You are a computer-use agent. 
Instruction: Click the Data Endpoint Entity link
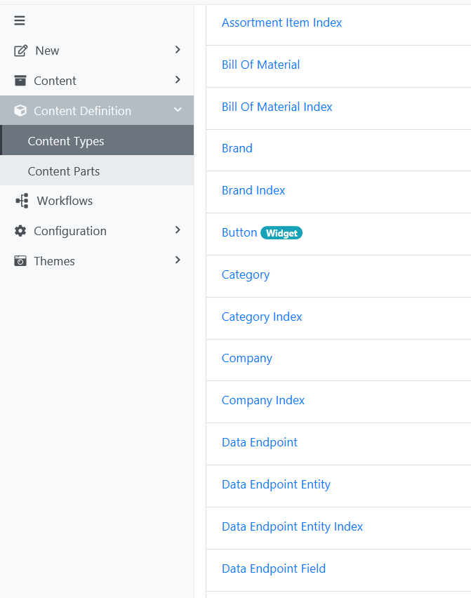276,484
